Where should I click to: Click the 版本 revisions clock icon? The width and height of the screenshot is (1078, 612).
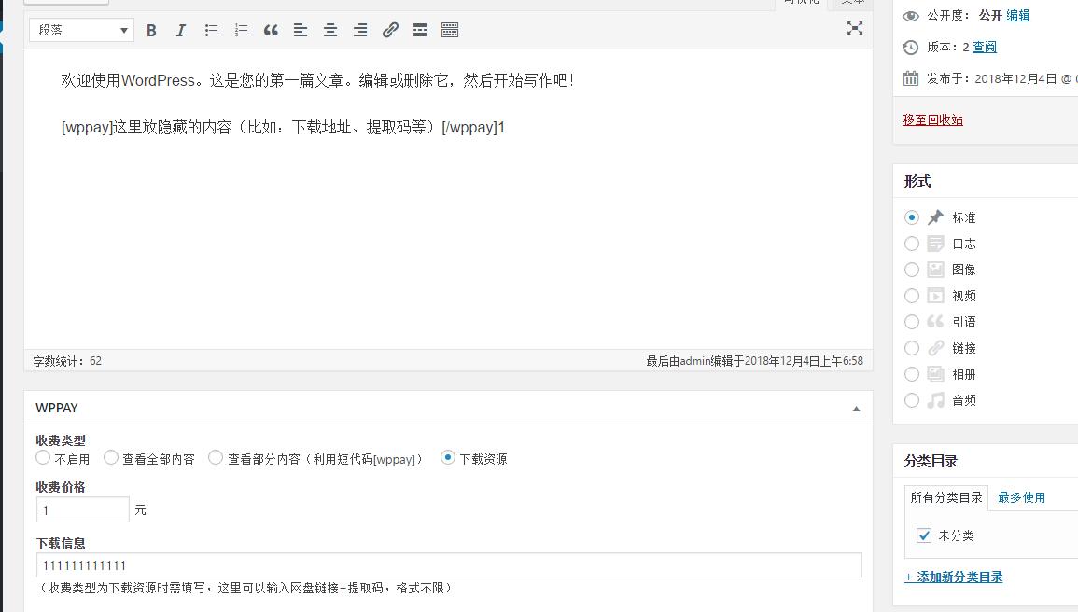[x=910, y=48]
